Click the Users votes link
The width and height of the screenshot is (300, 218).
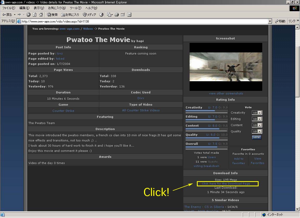coord(212,157)
